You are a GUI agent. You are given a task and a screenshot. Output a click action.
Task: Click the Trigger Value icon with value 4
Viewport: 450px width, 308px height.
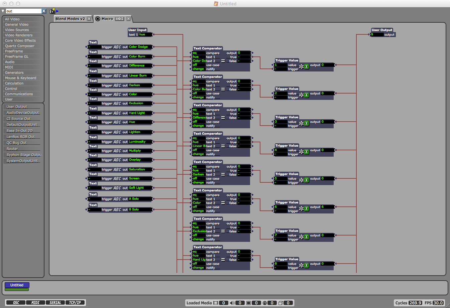click(304, 152)
